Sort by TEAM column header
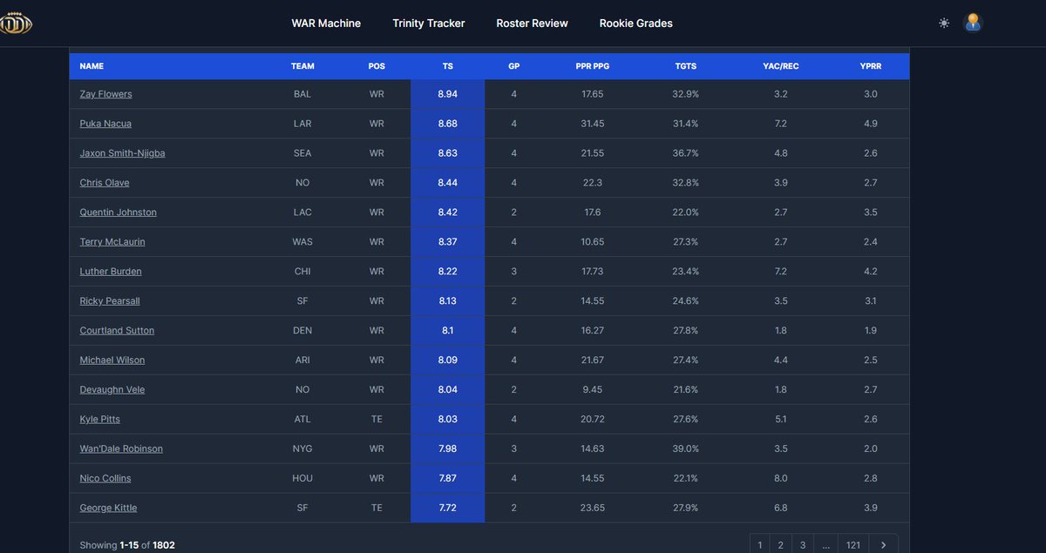 point(302,66)
